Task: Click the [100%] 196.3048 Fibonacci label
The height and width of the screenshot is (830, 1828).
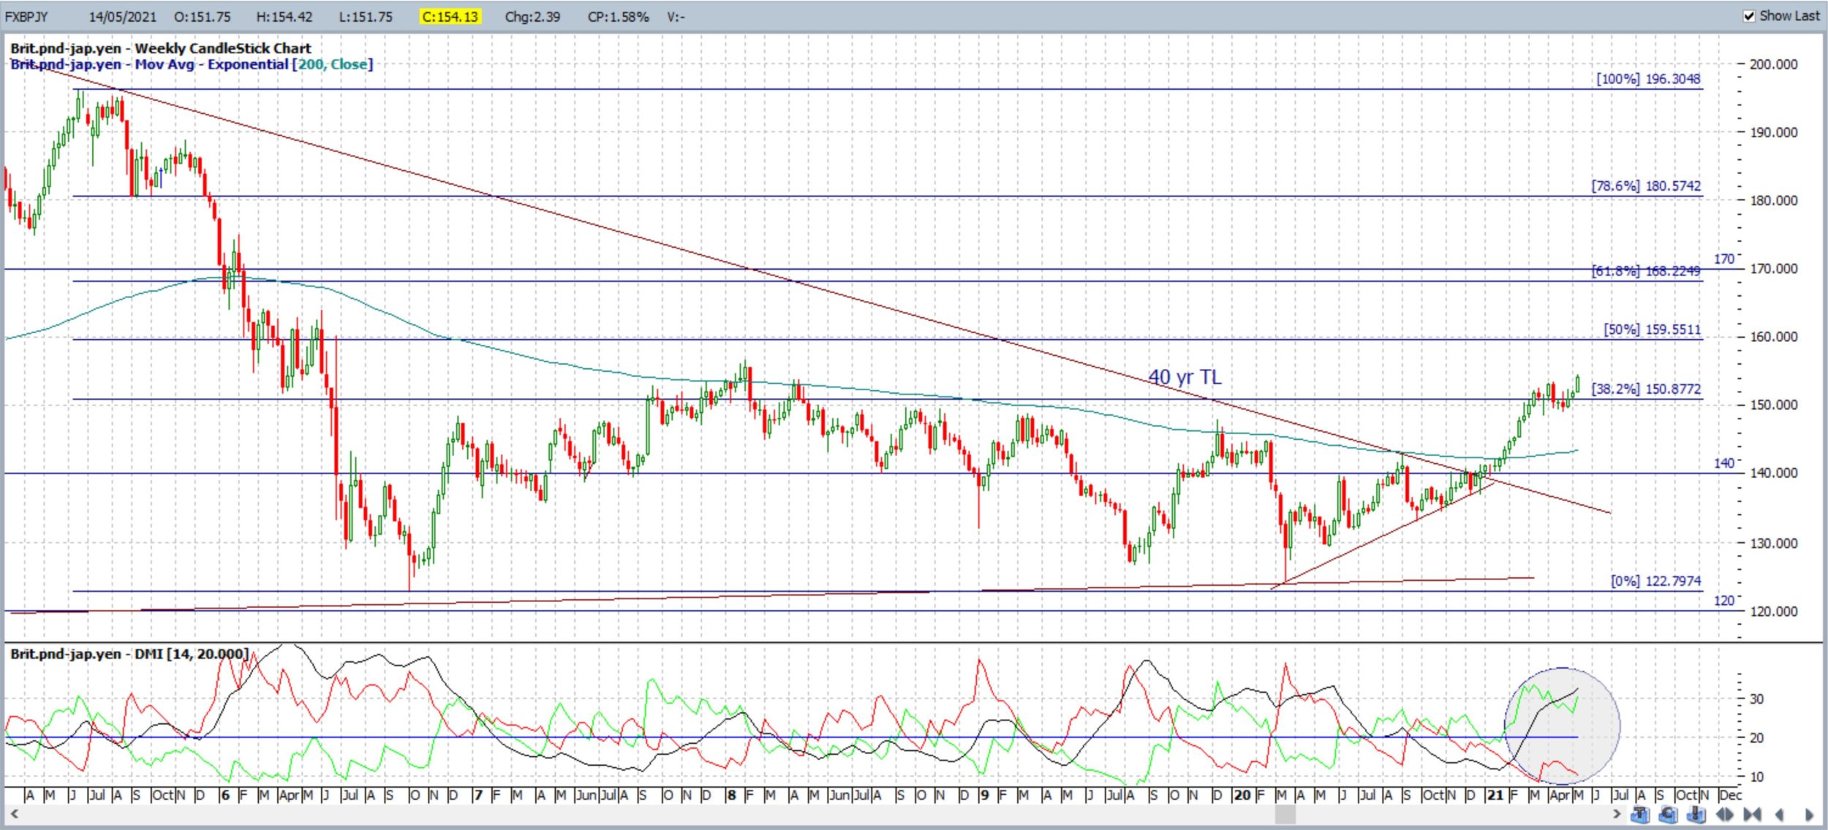Action: (x=1648, y=79)
